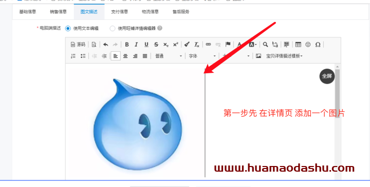Viewport: 370px width, 187px height.
Task: Open the emoticon smiley picker
Action: (x=308, y=45)
